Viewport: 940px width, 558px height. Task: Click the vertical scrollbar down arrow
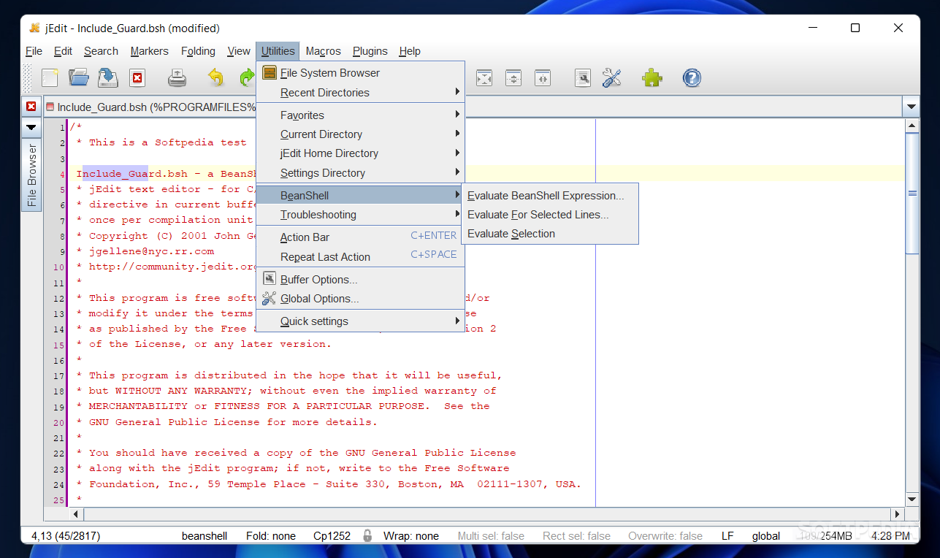912,500
